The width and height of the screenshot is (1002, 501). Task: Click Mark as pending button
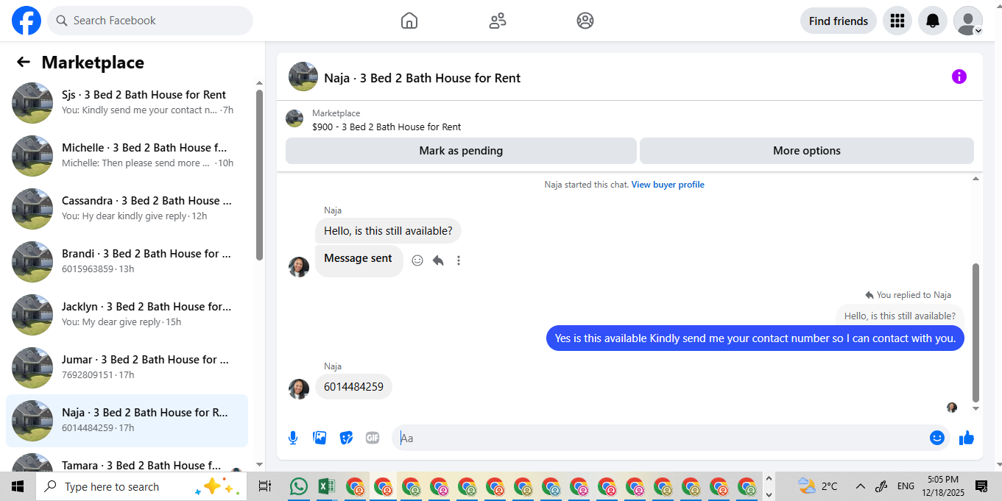point(461,151)
